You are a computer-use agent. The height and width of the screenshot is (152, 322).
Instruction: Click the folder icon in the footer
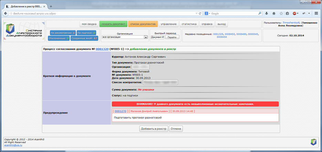tap(314, 142)
